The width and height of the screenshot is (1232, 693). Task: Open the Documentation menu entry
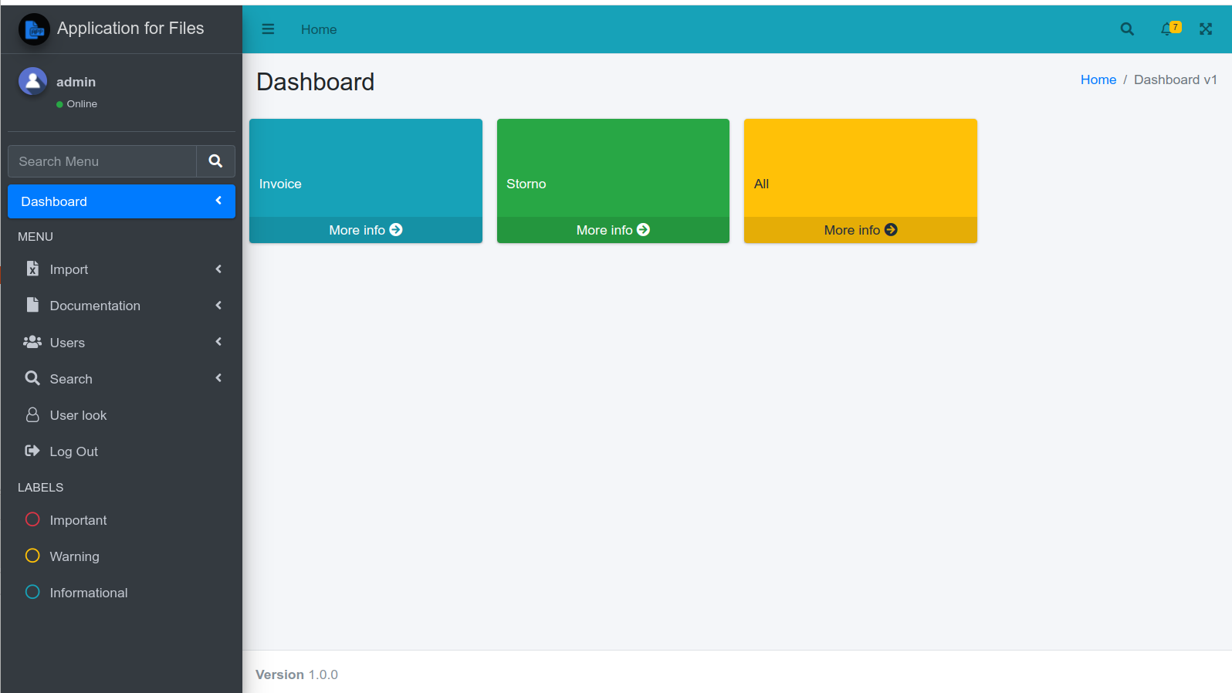[x=121, y=306]
